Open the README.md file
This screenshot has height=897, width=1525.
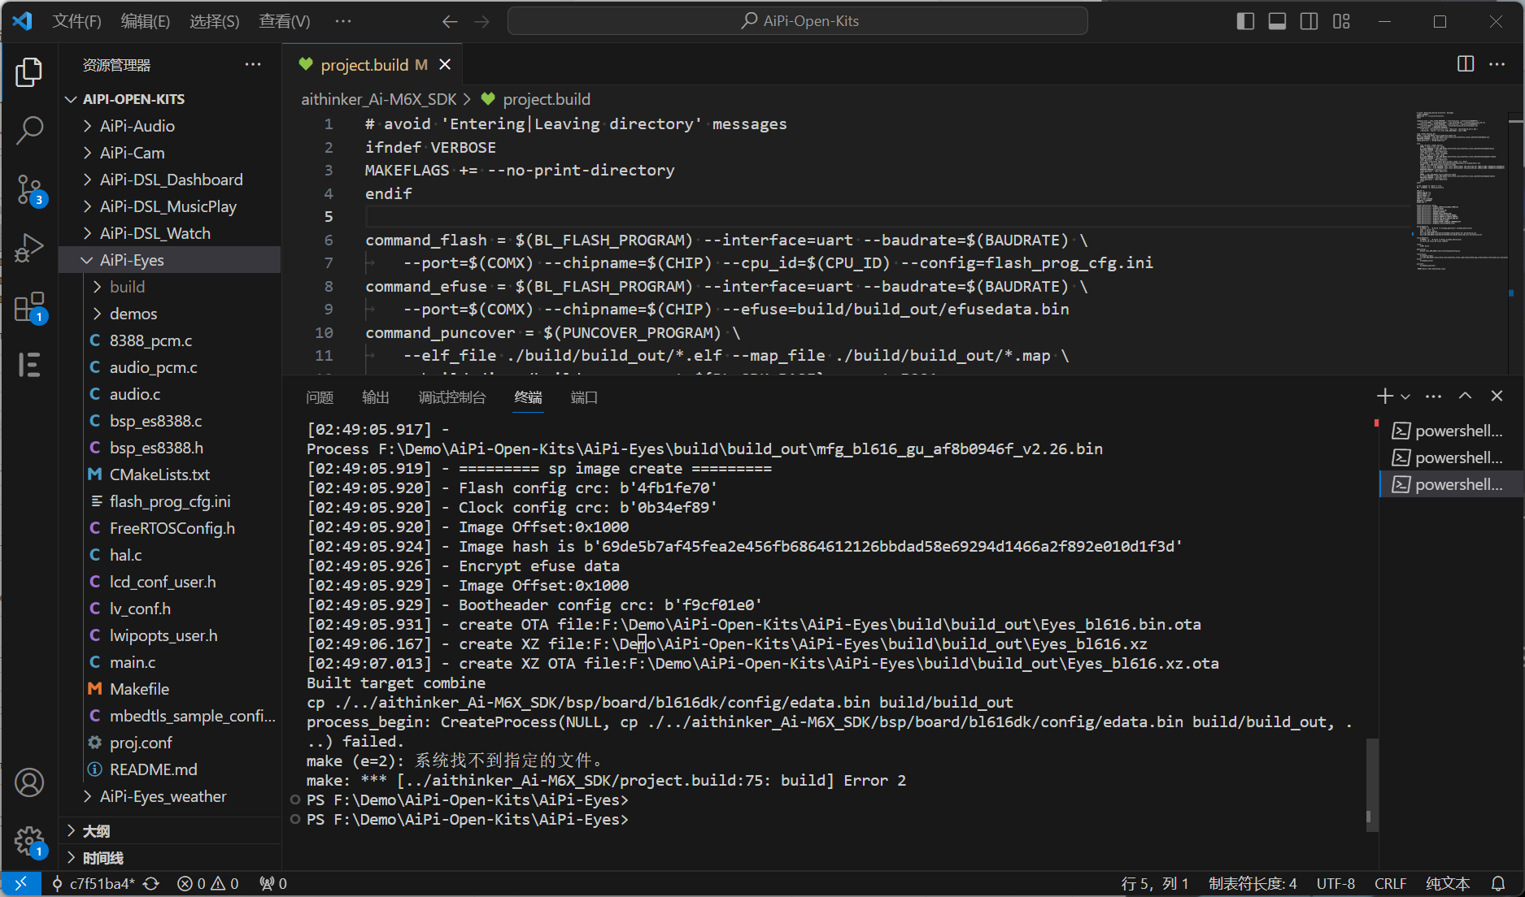coord(154,769)
